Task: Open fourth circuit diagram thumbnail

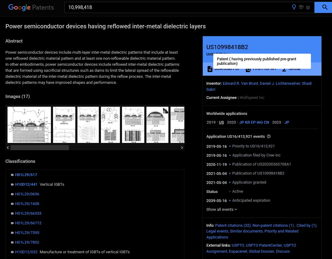Action: click(x=110, y=125)
